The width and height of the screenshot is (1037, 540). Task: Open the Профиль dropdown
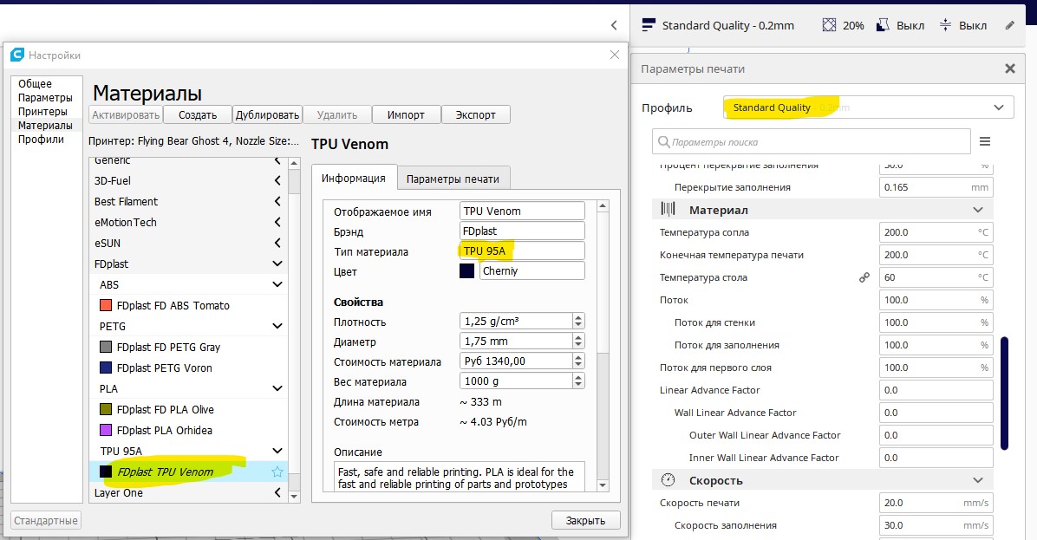pos(868,107)
